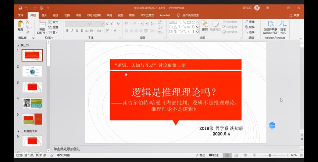Open the font name dropdown
The image size is (318, 162).
click(x=90, y=24)
